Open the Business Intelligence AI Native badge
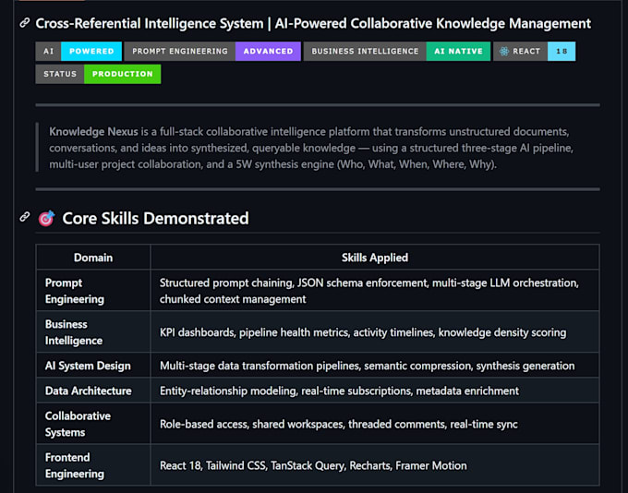The image size is (628, 493). (397, 52)
